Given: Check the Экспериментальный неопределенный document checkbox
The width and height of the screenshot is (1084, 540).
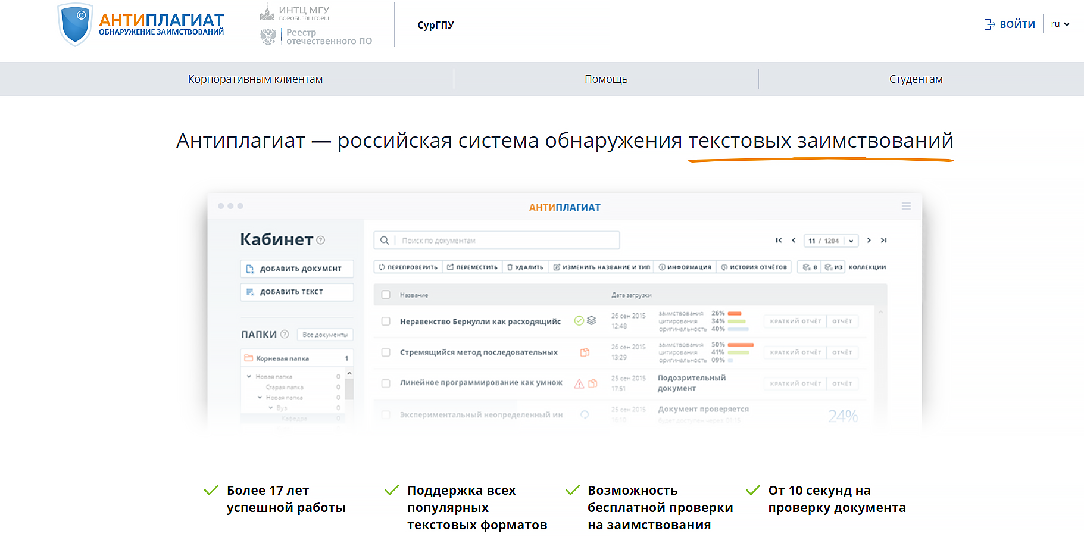Looking at the screenshot, I should tap(386, 414).
